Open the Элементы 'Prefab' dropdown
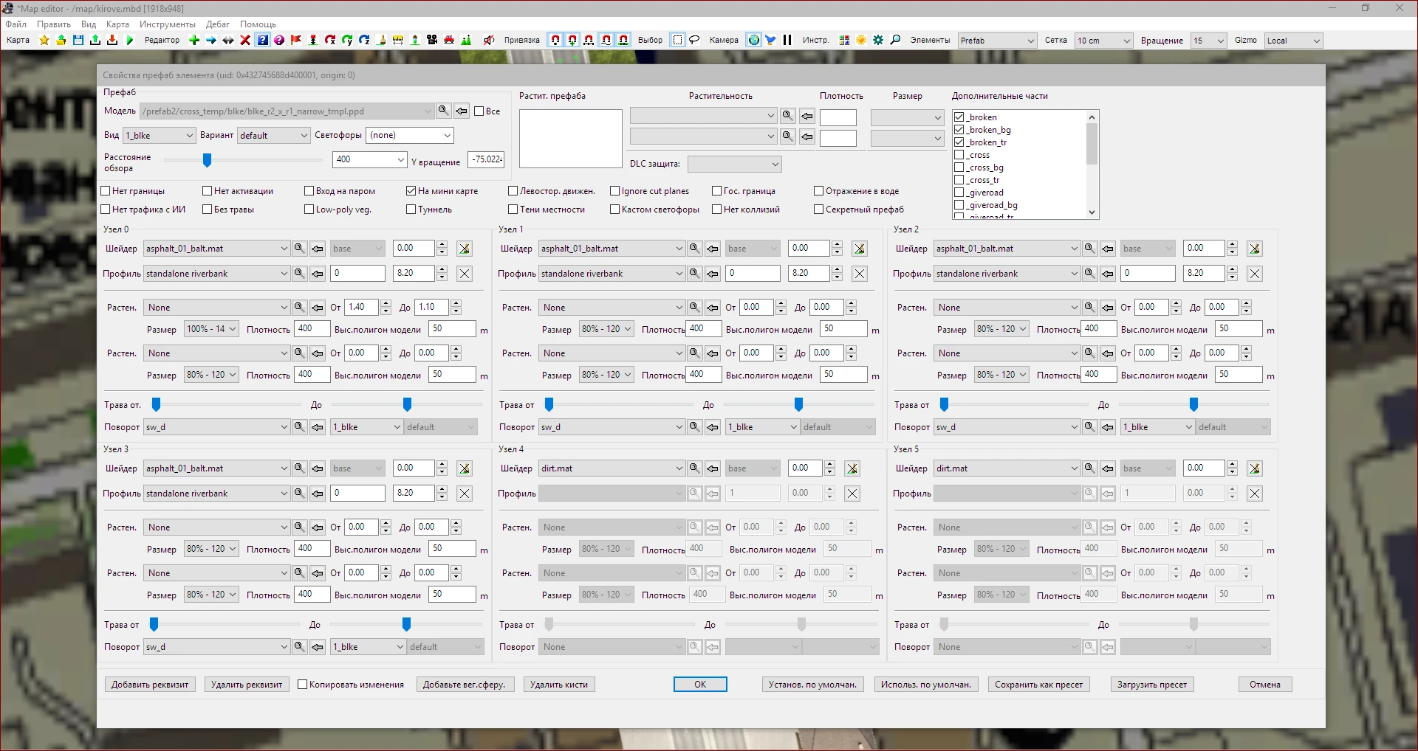The height and width of the screenshot is (751, 1418). coord(998,41)
